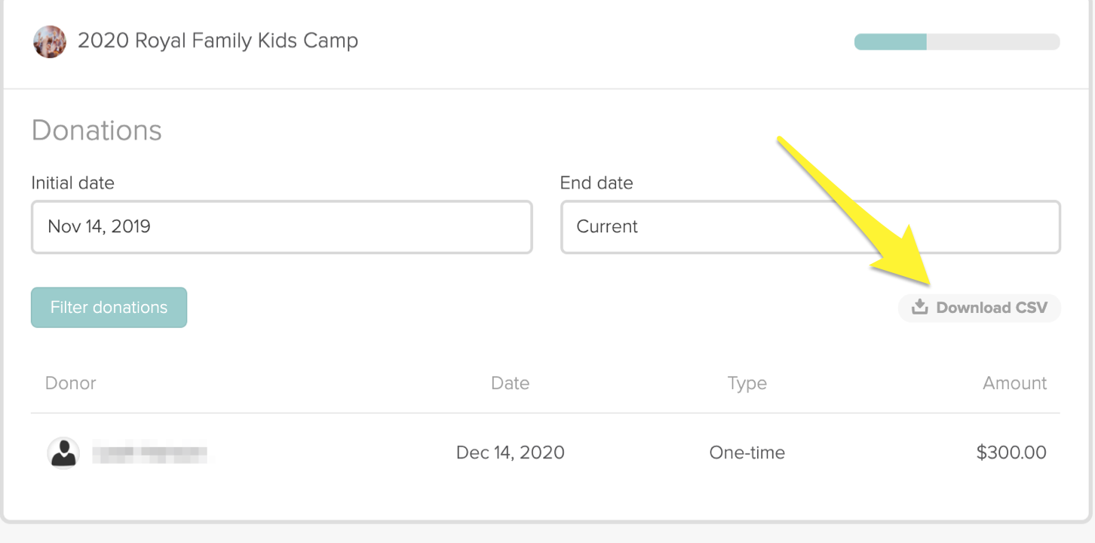
Task: Click the campaign fundraising progress bar
Action: (x=957, y=41)
